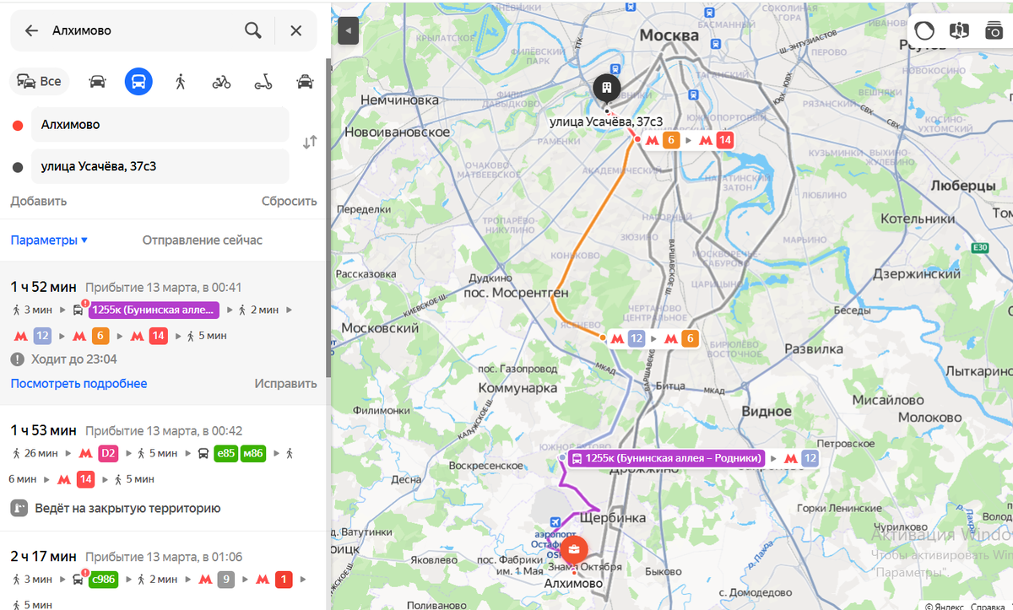Viewport: 1013px width, 610px height.
Task: Click the Ходит до 23:04 warning
Action: click(x=64, y=359)
